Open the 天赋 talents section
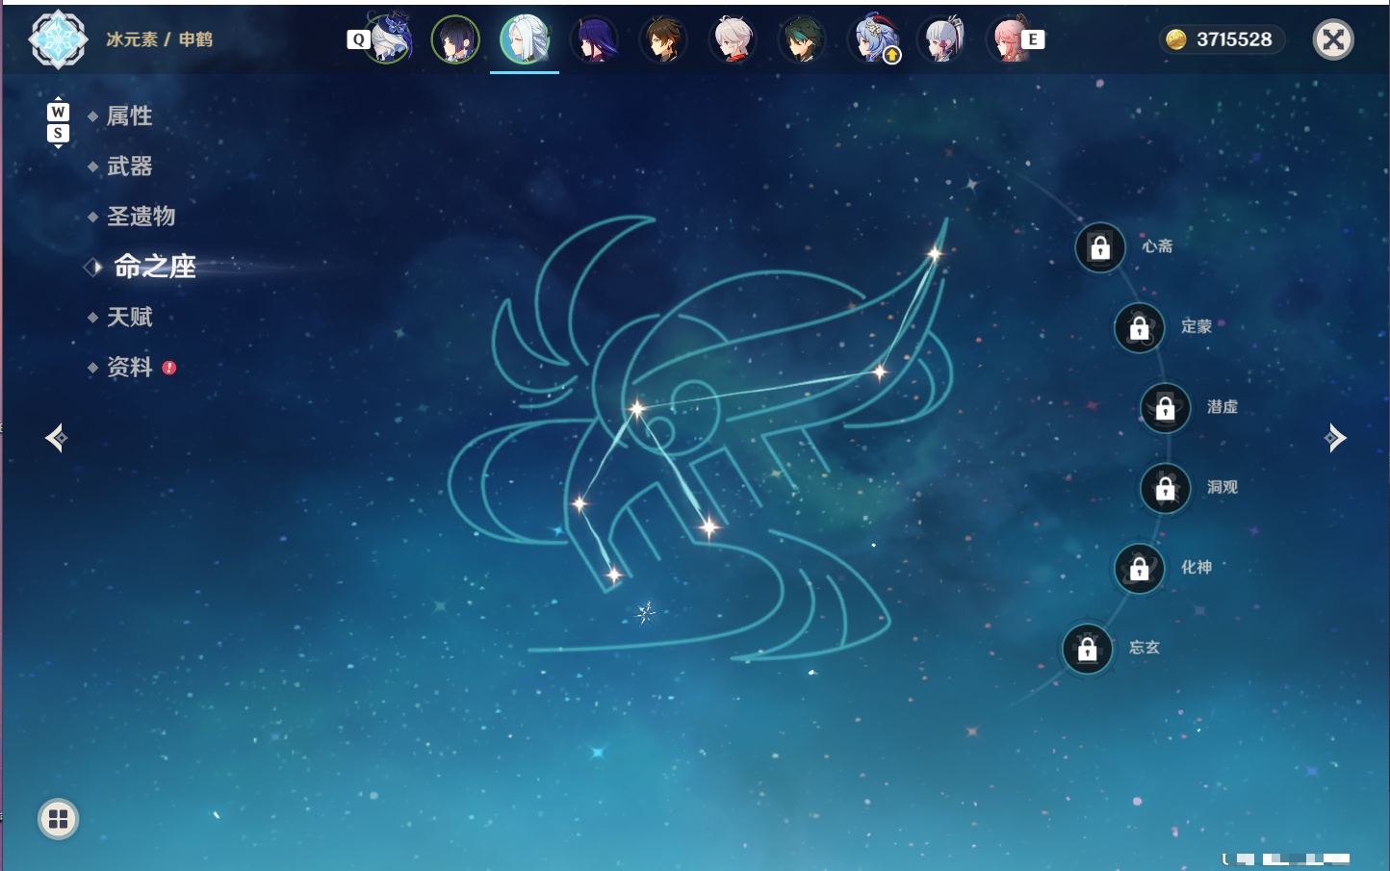1390x871 pixels. pos(129,317)
